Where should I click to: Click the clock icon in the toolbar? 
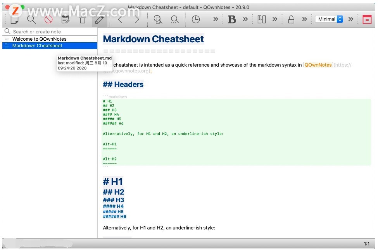(195, 19)
